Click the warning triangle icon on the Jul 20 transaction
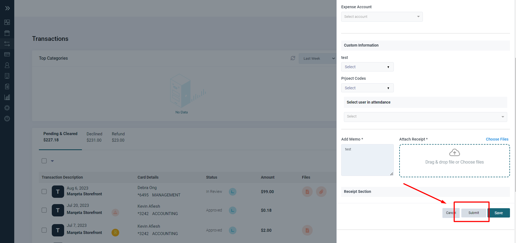This screenshot has width=516, height=243. (x=115, y=212)
